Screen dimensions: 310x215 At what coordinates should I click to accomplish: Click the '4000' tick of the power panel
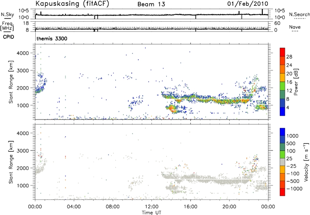[x=22, y=53]
